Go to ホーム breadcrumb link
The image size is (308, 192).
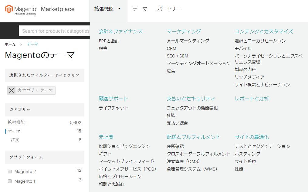(10, 44)
